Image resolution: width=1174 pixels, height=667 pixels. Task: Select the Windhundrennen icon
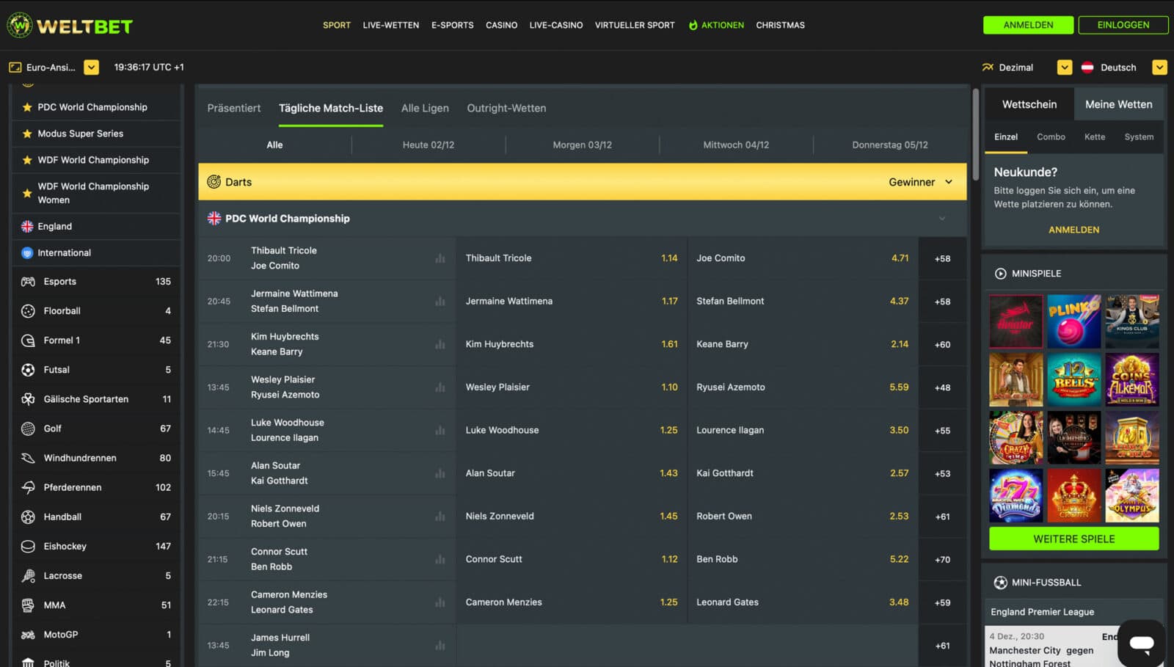click(28, 458)
